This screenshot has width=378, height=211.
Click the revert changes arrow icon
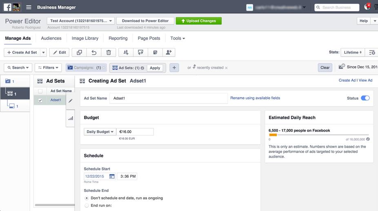(x=94, y=52)
